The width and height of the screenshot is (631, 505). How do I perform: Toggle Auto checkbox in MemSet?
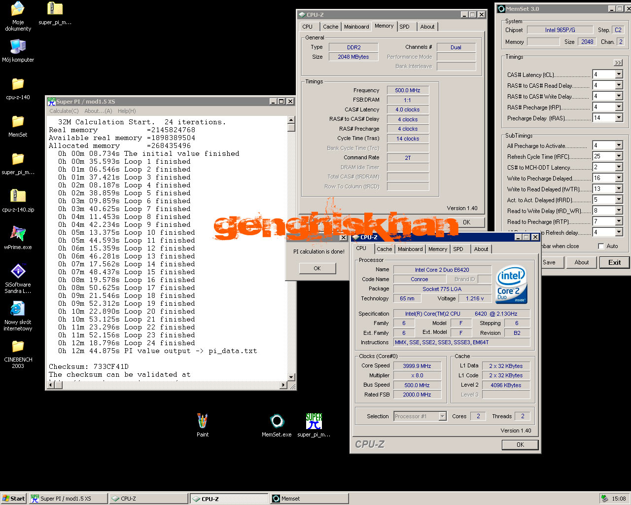click(x=601, y=246)
